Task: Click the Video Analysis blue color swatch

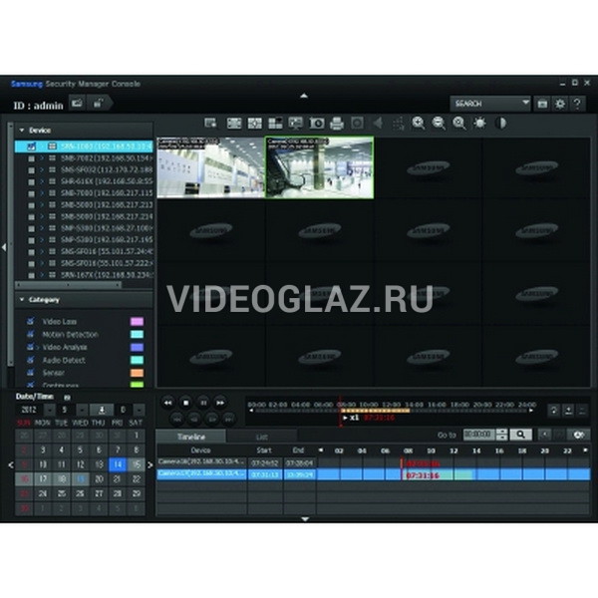Action: point(137,347)
